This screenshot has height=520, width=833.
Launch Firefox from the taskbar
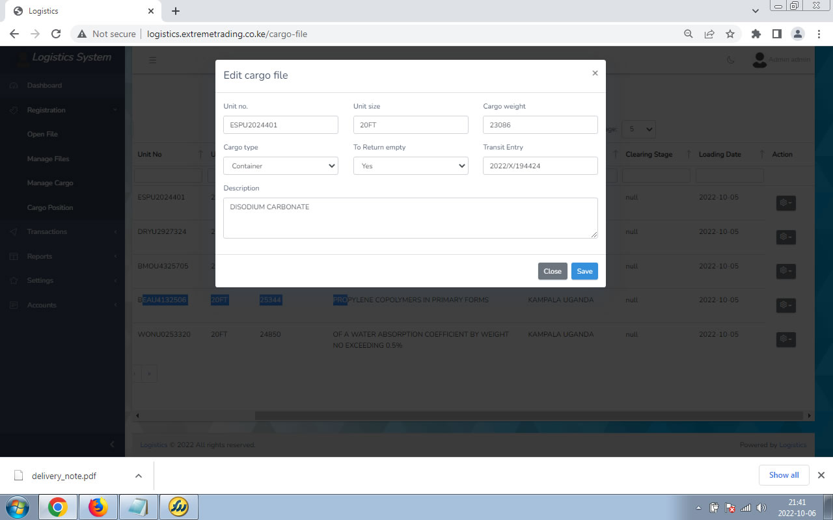(x=98, y=506)
